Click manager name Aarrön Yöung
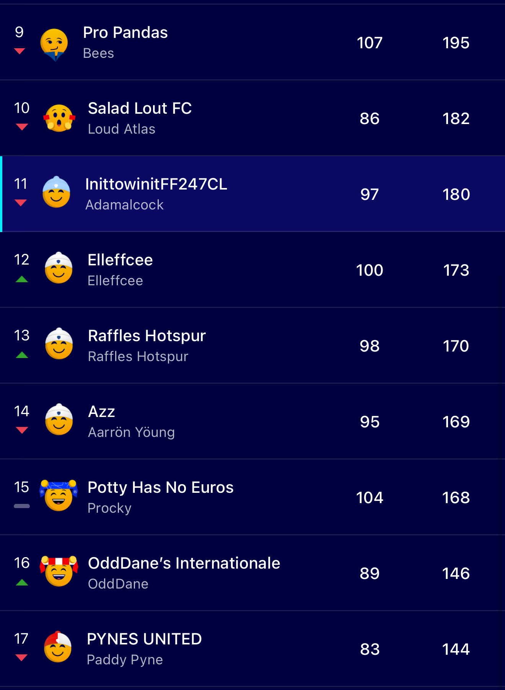This screenshot has height=690, width=505. [x=131, y=432]
